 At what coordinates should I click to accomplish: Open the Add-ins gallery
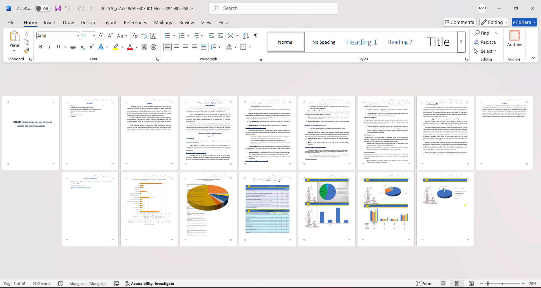514,39
